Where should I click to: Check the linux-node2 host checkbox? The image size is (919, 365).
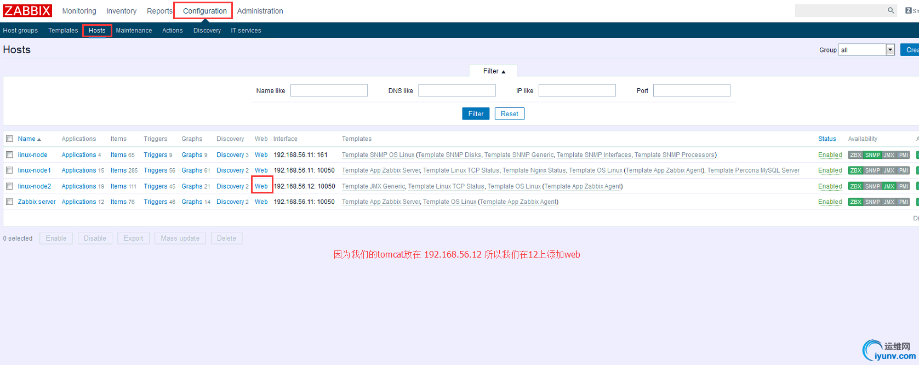click(x=9, y=186)
